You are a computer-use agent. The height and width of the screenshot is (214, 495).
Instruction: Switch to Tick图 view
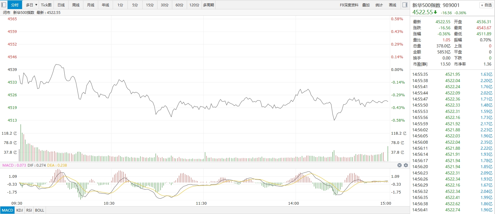[46, 5]
